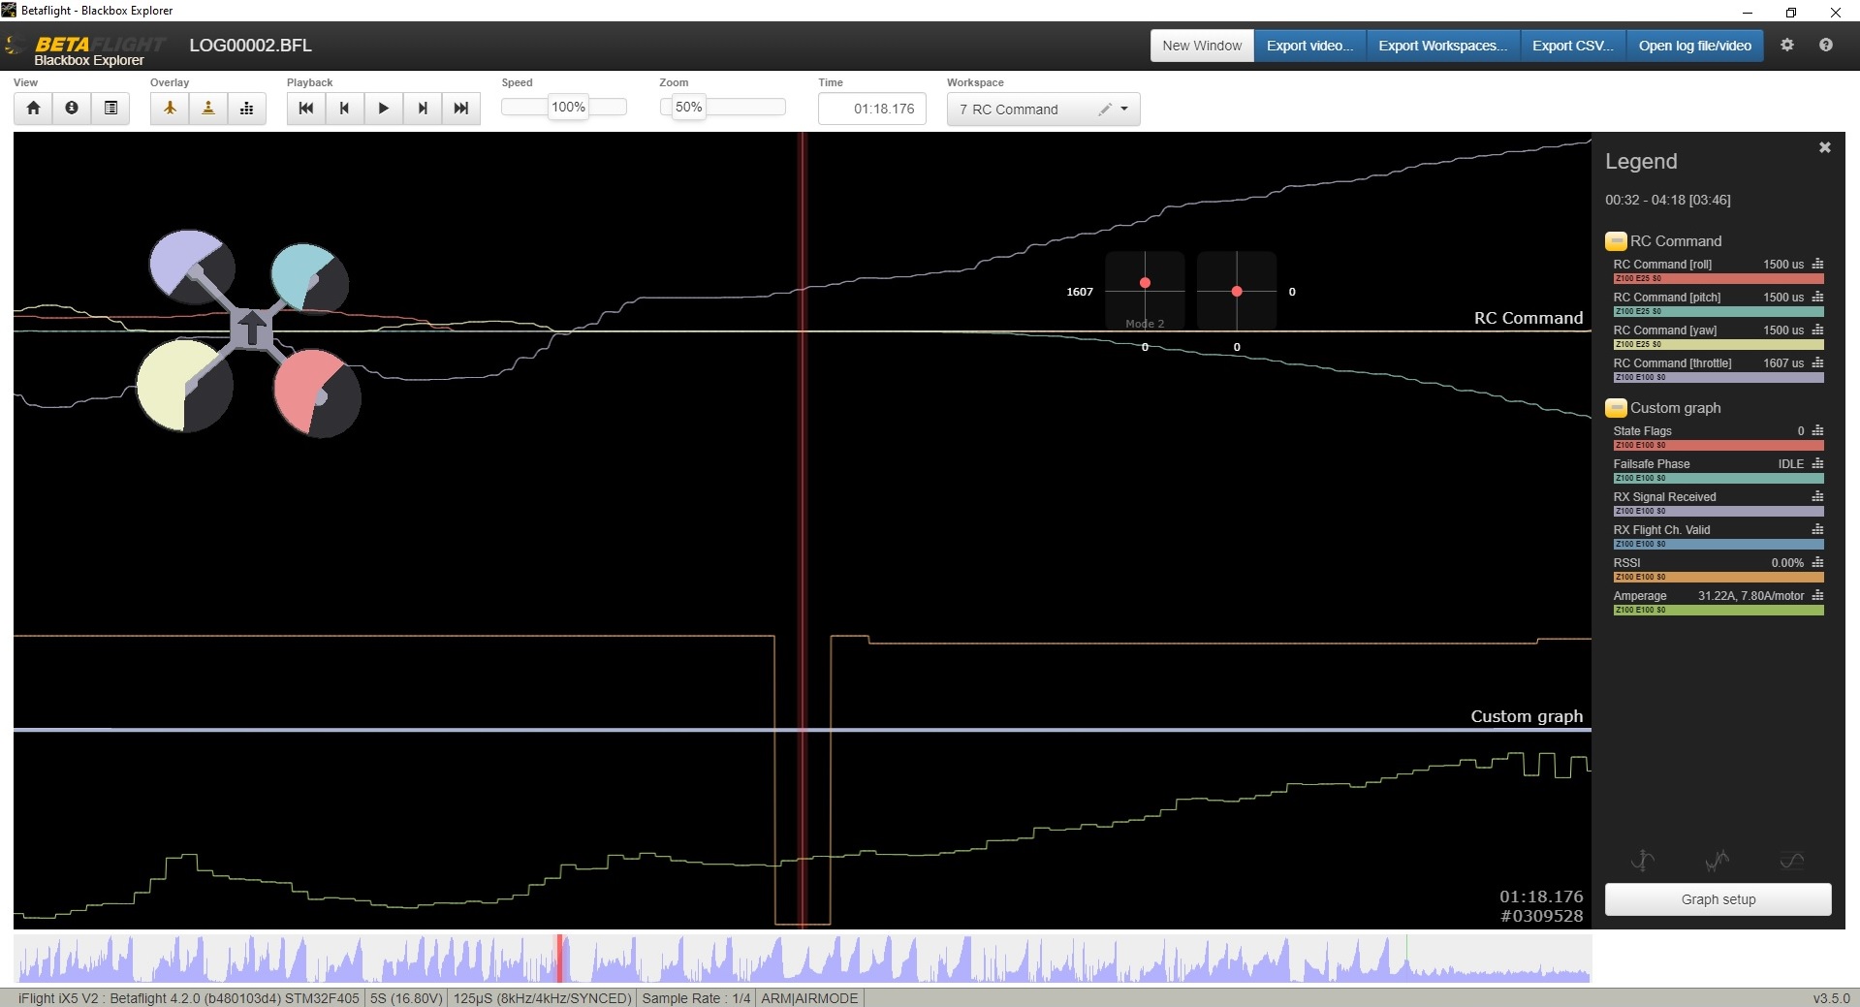This screenshot has height=1007, width=1860.
Task: Click the home view icon
Action: click(x=33, y=109)
